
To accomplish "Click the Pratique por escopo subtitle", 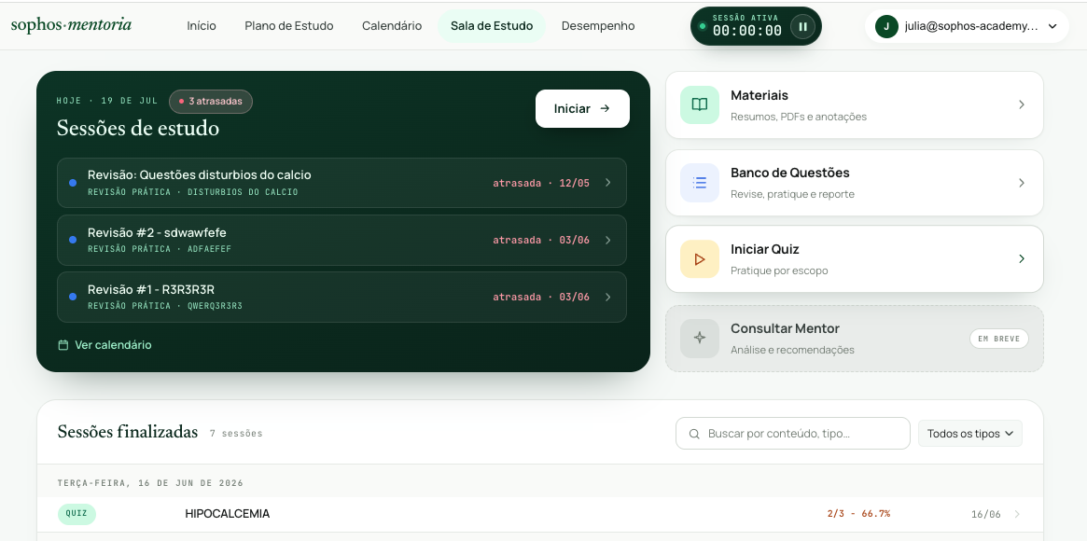I will point(779,270).
